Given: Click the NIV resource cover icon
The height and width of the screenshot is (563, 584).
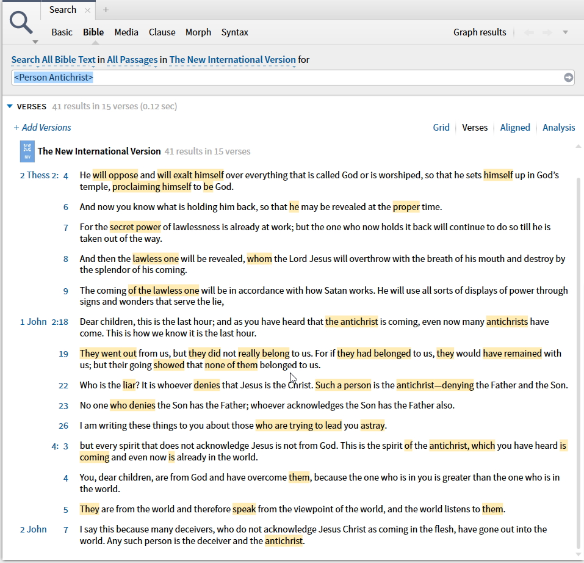Looking at the screenshot, I should (x=27, y=151).
